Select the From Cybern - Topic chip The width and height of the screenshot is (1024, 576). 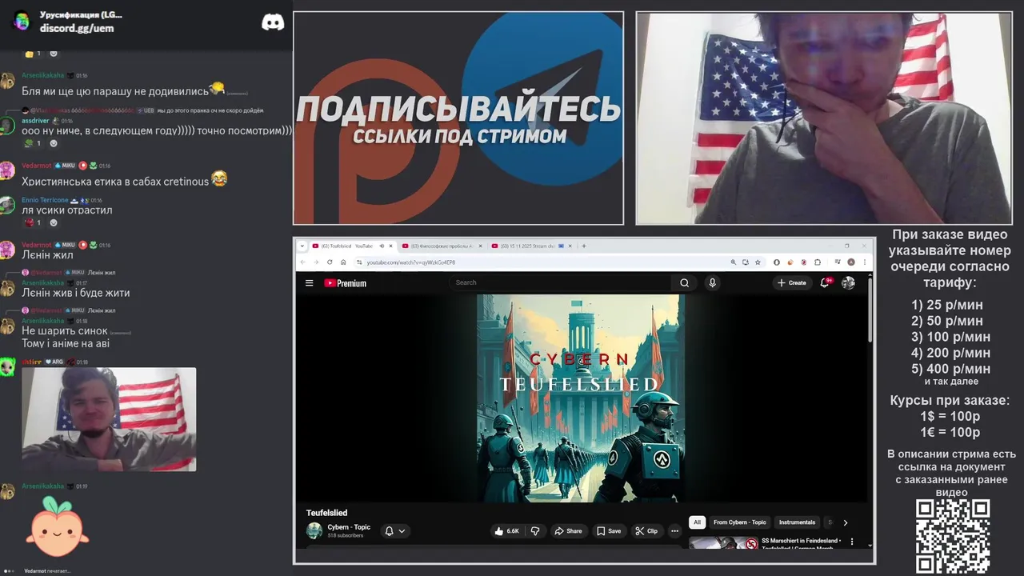pyautogui.click(x=740, y=522)
